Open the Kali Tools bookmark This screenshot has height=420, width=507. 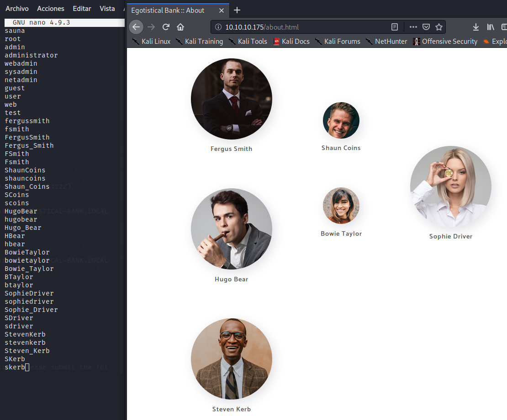click(x=248, y=41)
